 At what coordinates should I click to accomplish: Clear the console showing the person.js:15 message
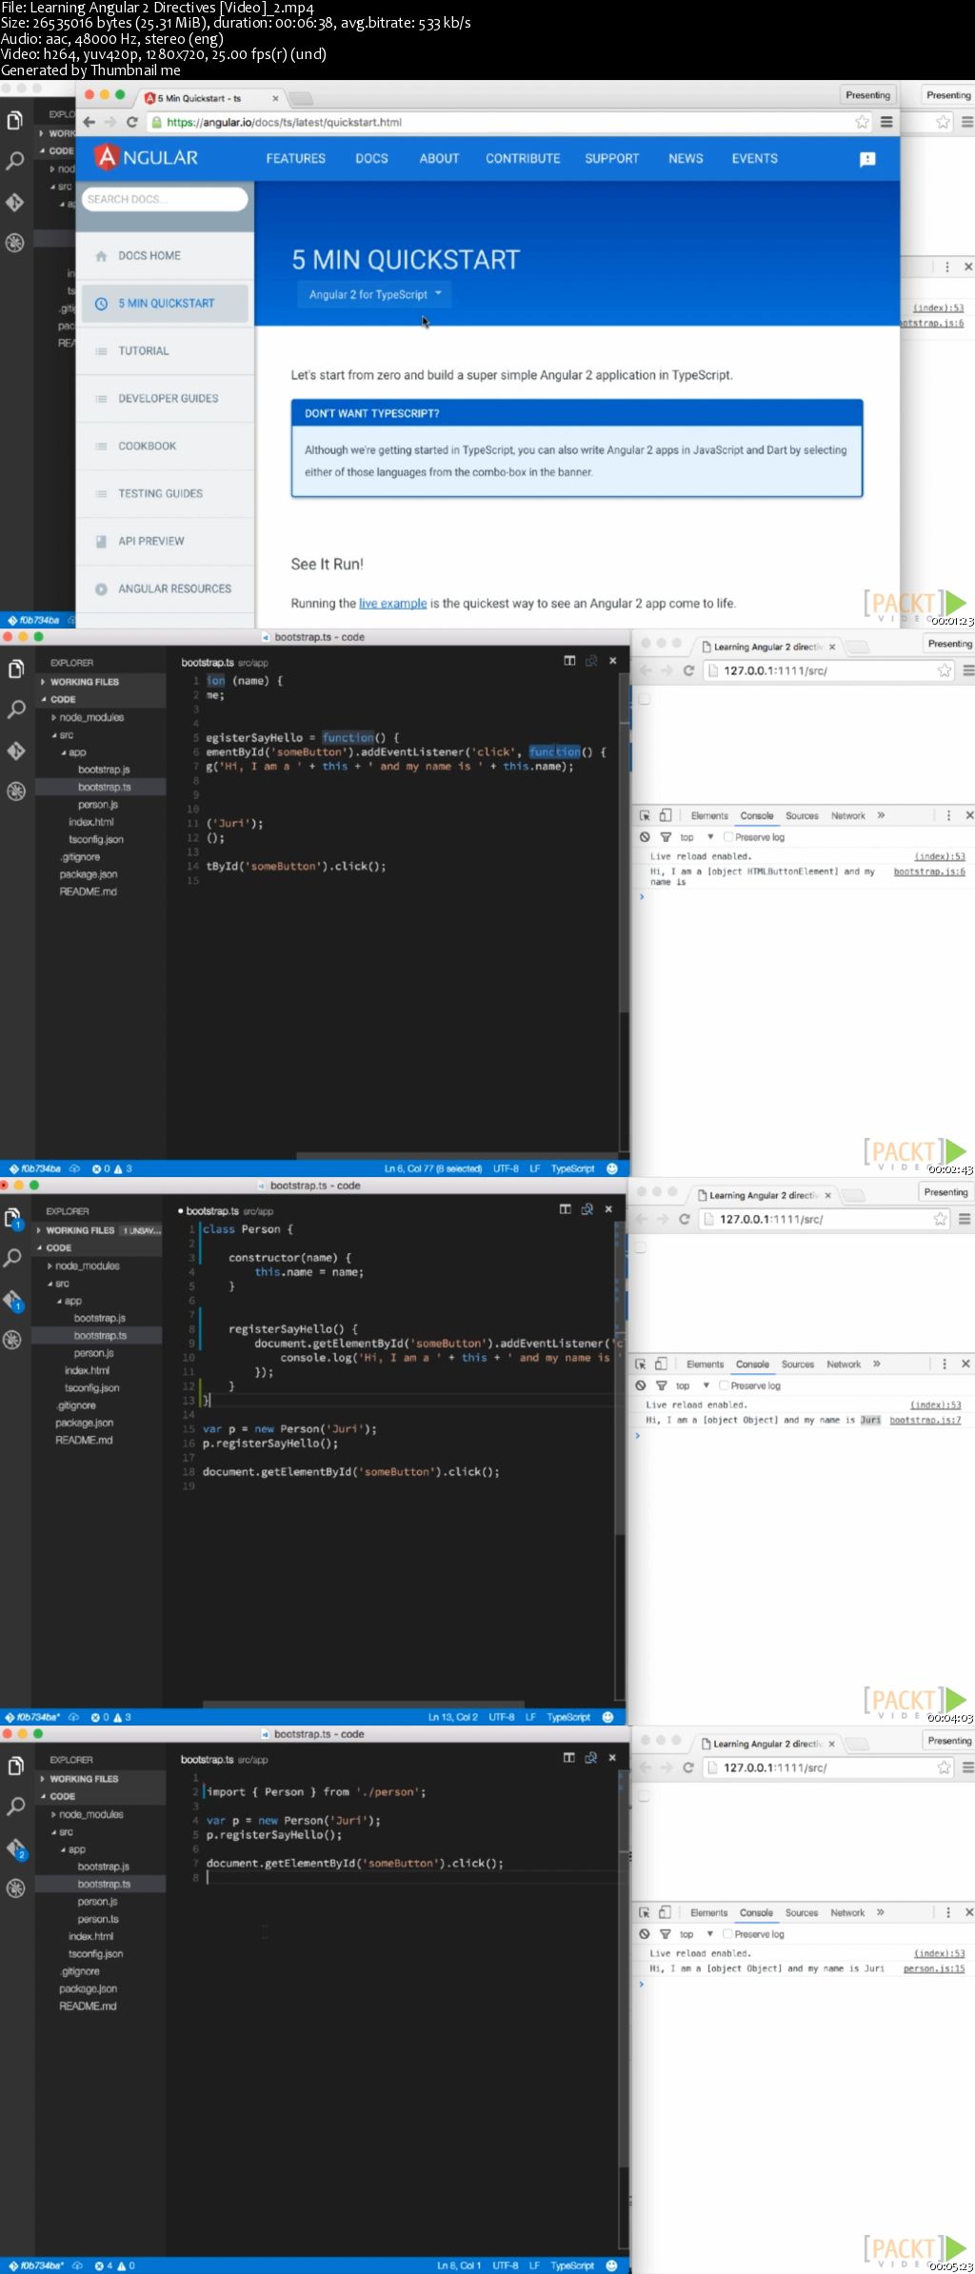point(645,1934)
